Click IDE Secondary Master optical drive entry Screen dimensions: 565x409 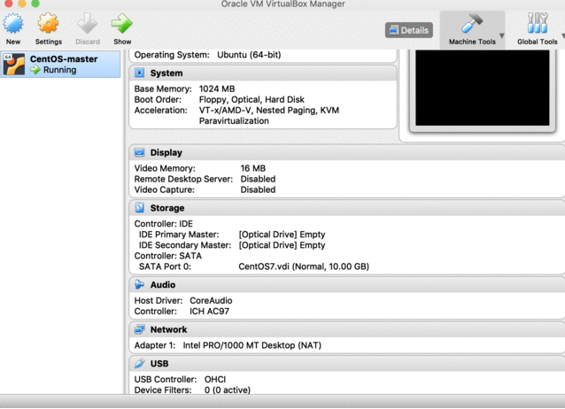click(282, 245)
